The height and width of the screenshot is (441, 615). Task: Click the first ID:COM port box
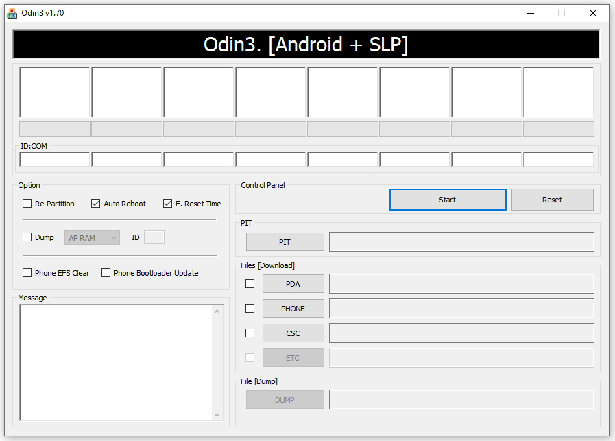[x=55, y=159]
